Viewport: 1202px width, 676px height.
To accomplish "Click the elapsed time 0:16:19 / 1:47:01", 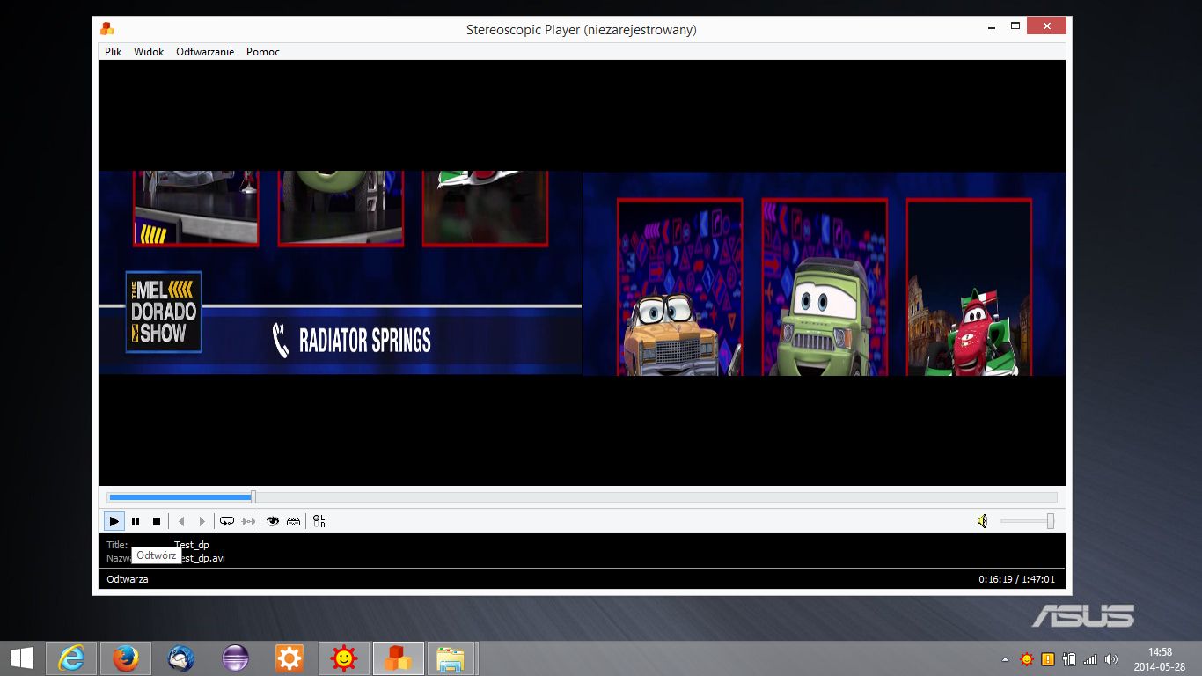I will coord(1018,579).
